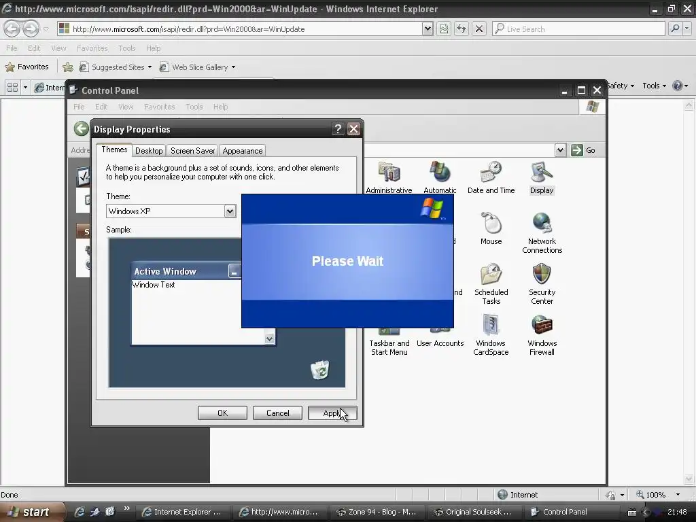Click the Favorites star button

tap(27, 67)
